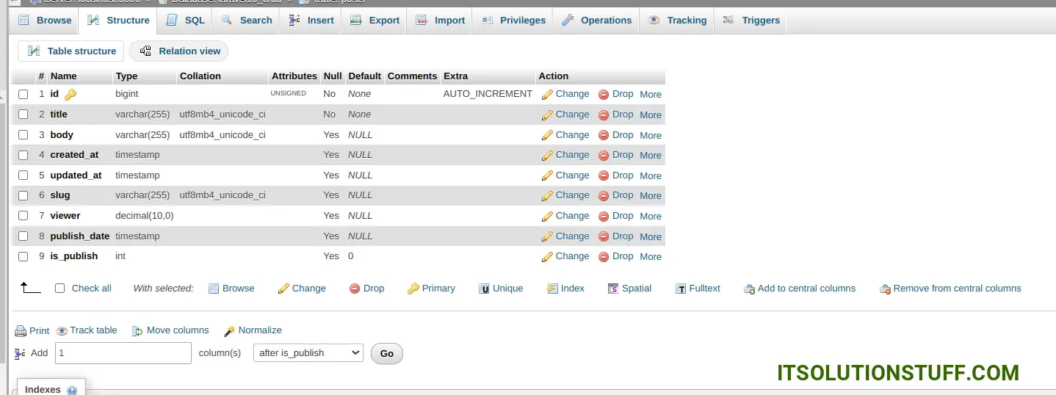Select the is_publish row checkbox
Screen dimensions: 1056x395
(23, 257)
